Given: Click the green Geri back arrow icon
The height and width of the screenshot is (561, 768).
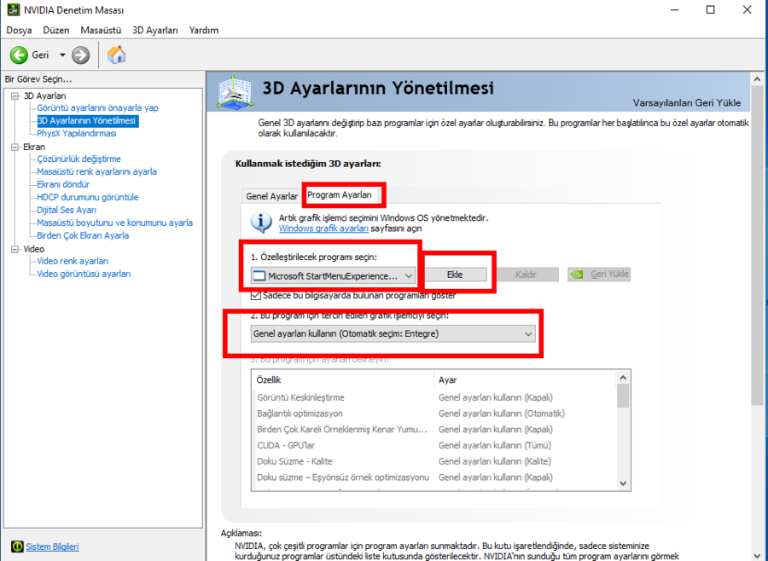Looking at the screenshot, I should click(x=19, y=55).
